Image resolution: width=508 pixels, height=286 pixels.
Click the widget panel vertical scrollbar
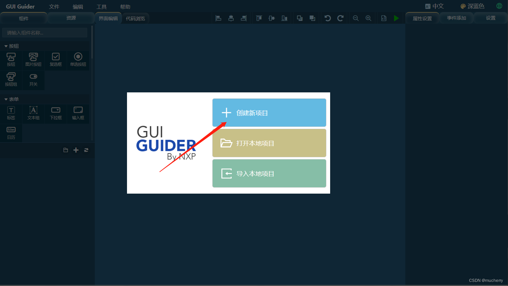click(92, 42)
